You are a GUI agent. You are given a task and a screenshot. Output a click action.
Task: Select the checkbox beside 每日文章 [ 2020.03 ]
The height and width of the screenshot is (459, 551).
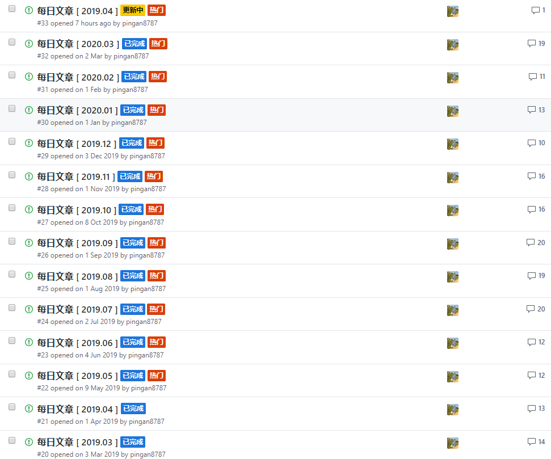[x=12, y=42]
